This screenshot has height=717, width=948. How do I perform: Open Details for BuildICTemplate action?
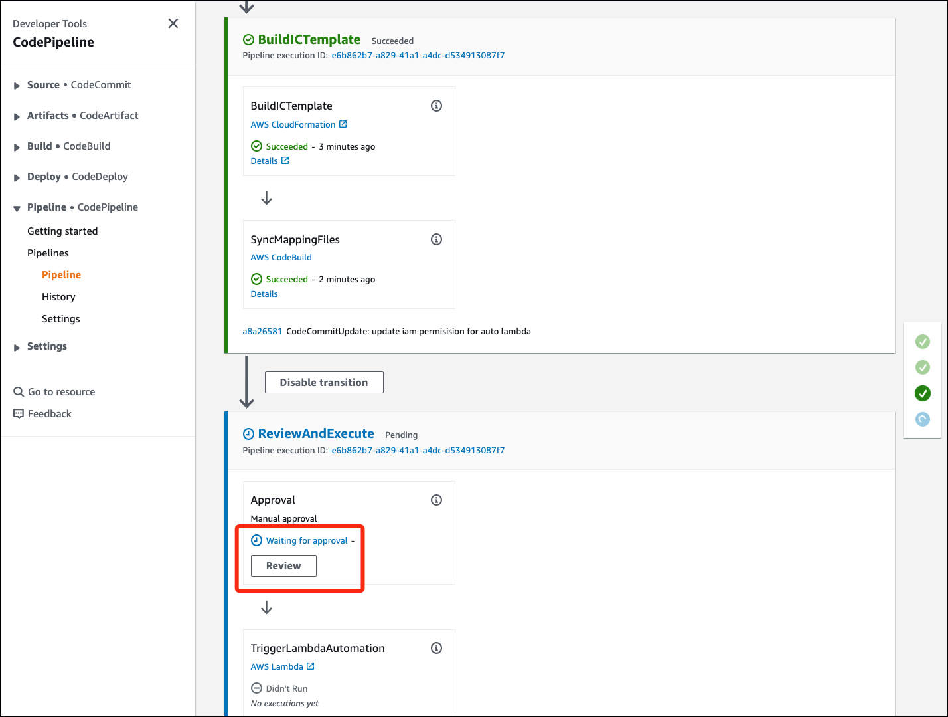point(264,161)
